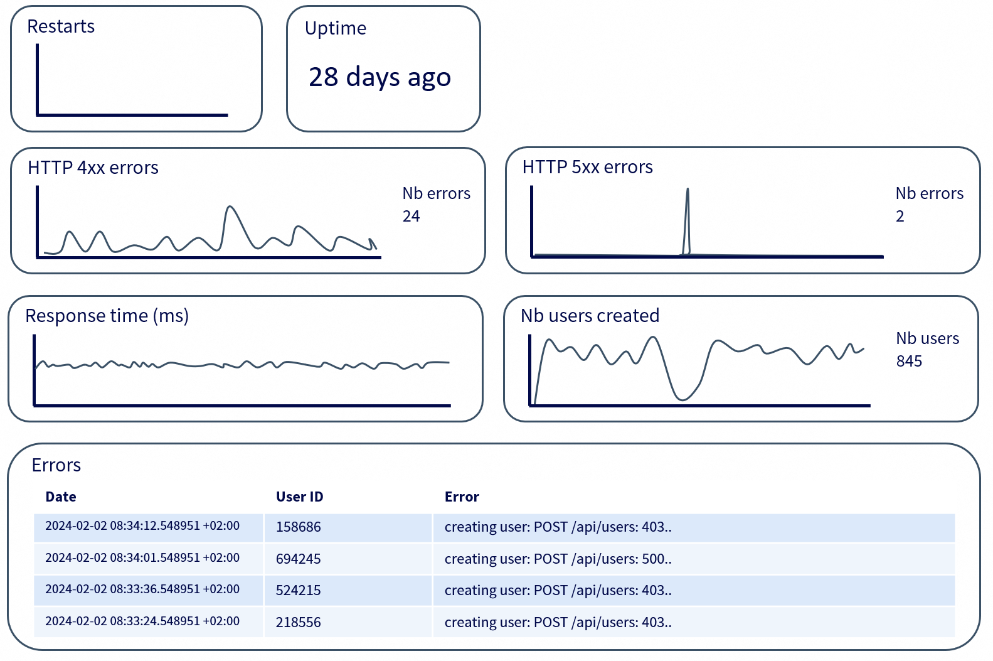993x661 pixels.
Task: Click the "28 days ago" uptime value
Action: pyautogui.click(x=380, y=77)
